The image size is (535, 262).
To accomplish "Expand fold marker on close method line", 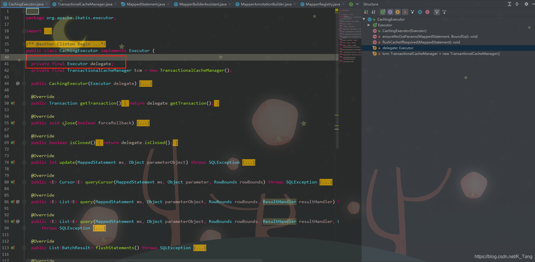I will (24, 123).
